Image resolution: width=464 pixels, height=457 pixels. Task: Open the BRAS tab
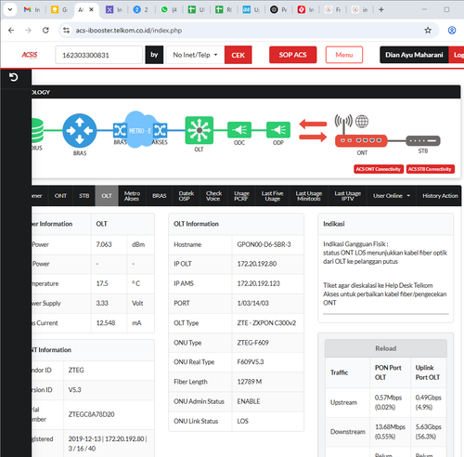pyautogui.click(x=160, y=196)
